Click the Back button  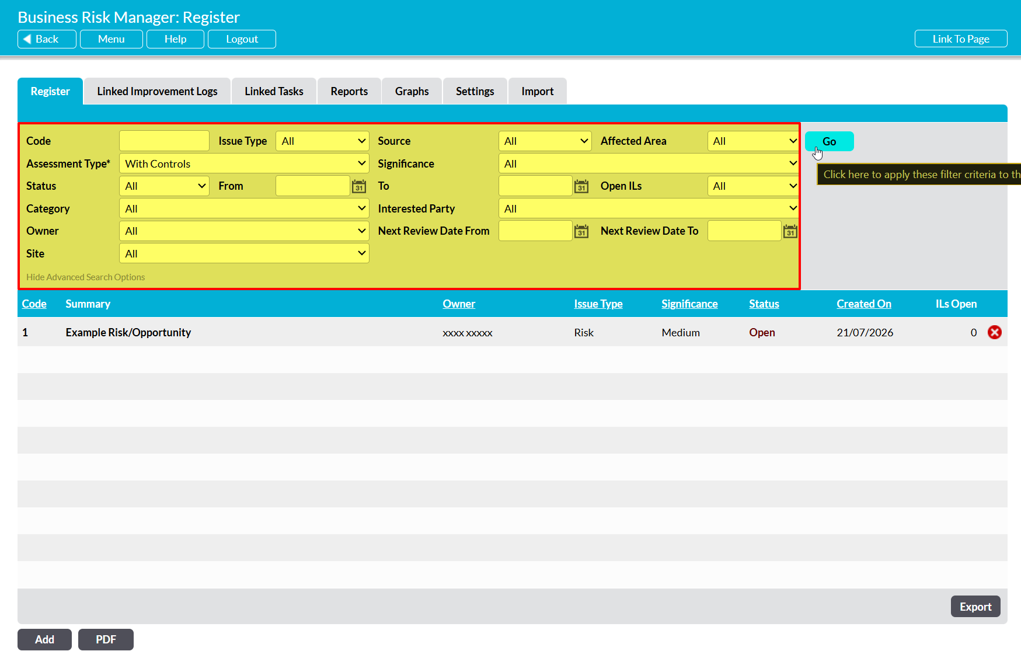47,39
